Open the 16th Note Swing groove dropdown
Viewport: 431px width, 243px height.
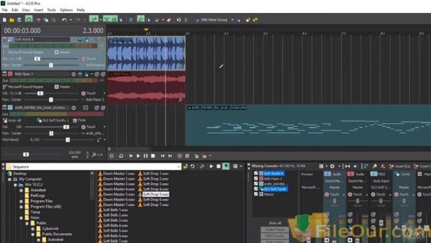[232, 20]
